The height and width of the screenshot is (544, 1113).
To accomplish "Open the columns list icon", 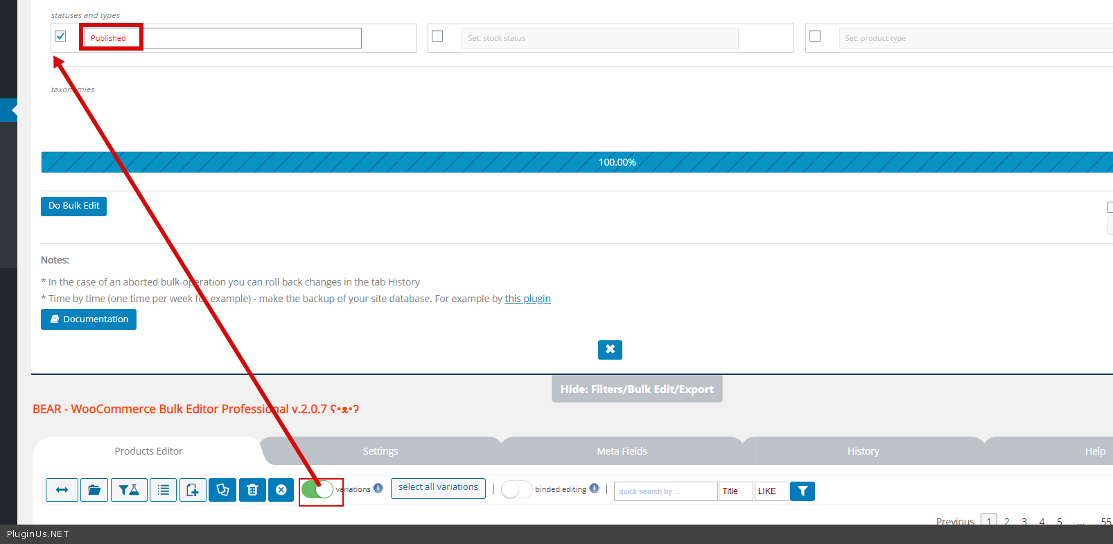I will point(164,490).
